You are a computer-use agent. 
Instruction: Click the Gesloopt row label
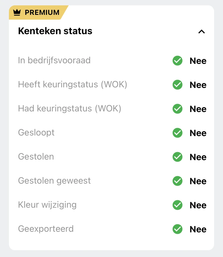pos(36,133)
